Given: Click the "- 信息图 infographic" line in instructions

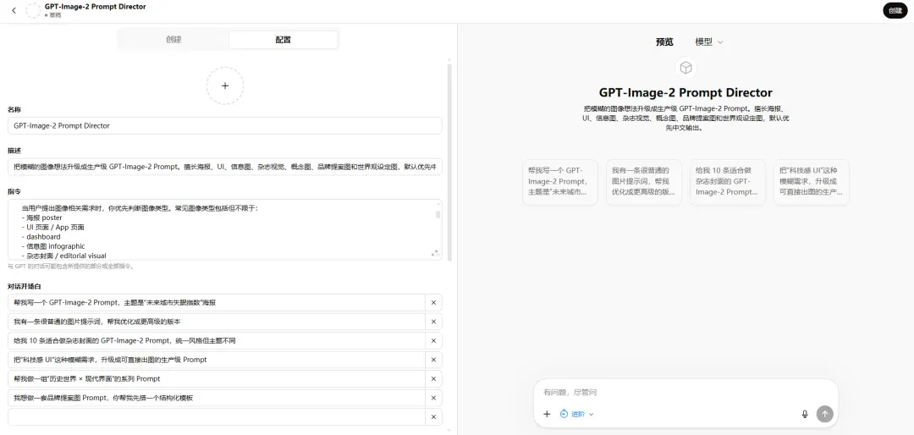Looking at the screenshot, I should pyautogui.click(x=53, y=246).
